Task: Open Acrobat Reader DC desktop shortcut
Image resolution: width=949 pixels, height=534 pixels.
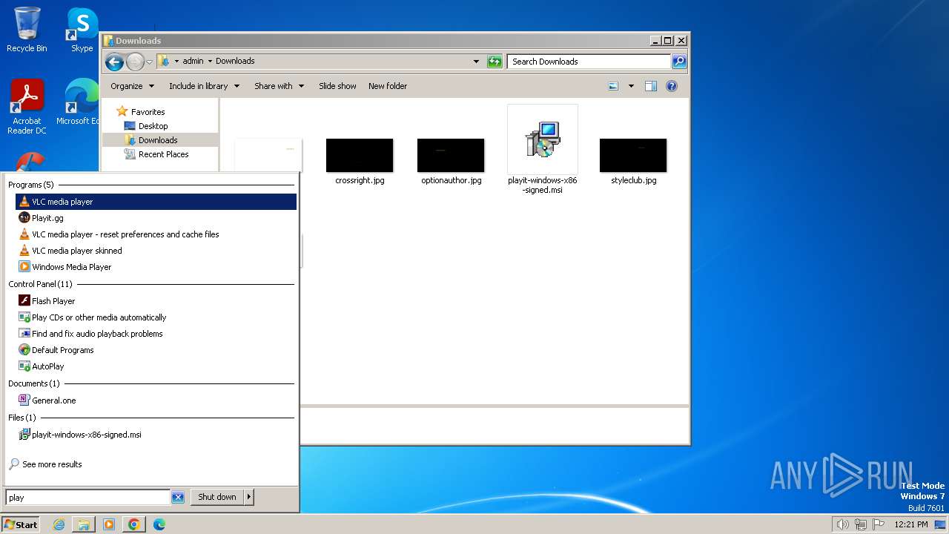Action: 27,107
